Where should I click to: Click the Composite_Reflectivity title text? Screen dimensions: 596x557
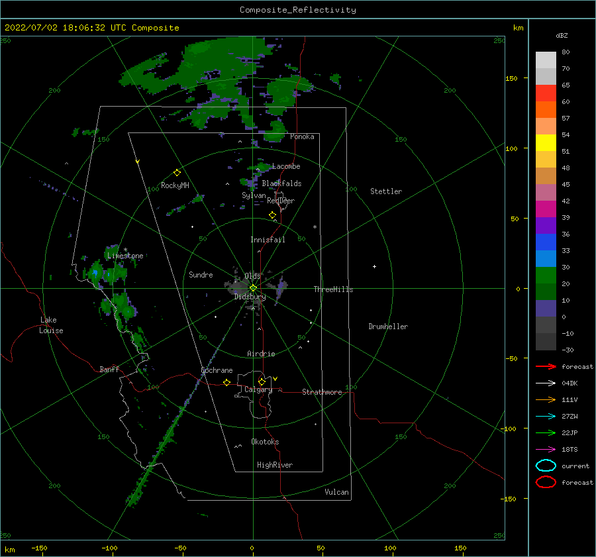tap(298, 10)
